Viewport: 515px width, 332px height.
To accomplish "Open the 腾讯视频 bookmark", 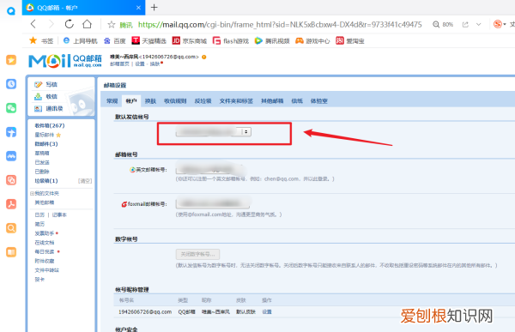I will 272,40.
